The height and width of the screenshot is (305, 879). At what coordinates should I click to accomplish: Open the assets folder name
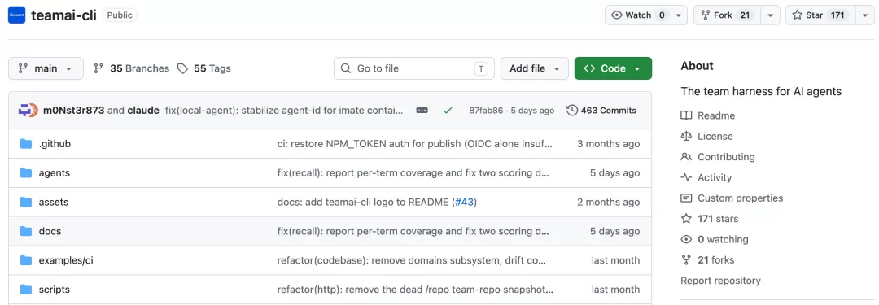[53, 203]
